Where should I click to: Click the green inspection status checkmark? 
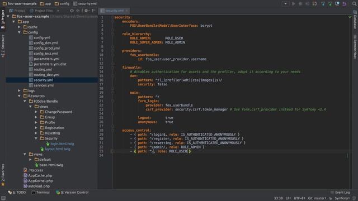350,17
